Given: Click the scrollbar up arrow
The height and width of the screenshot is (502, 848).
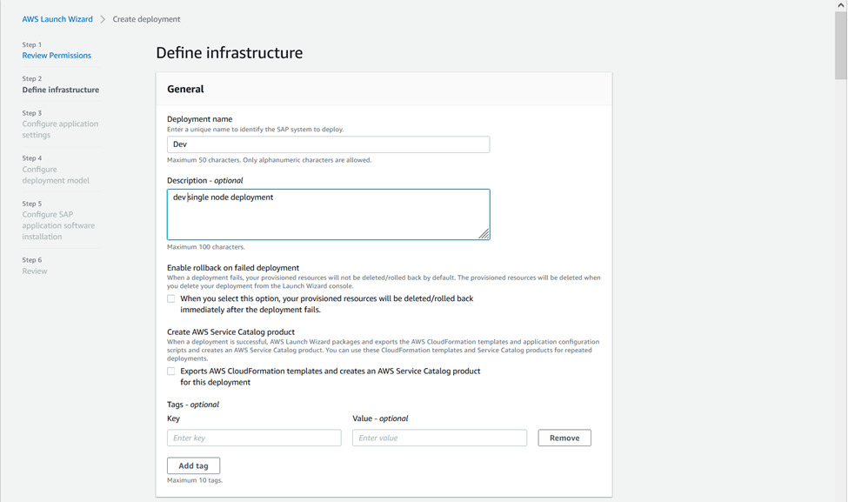Looking at the screenshot, I should pos(840,5).
